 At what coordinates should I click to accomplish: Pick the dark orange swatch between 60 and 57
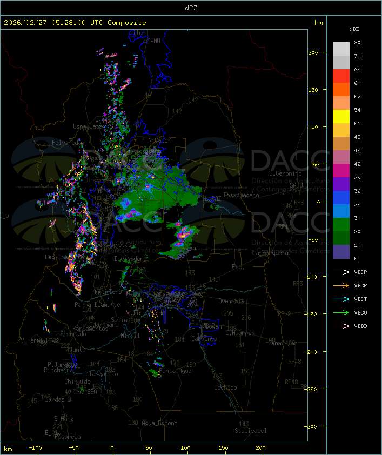(341, 90)
